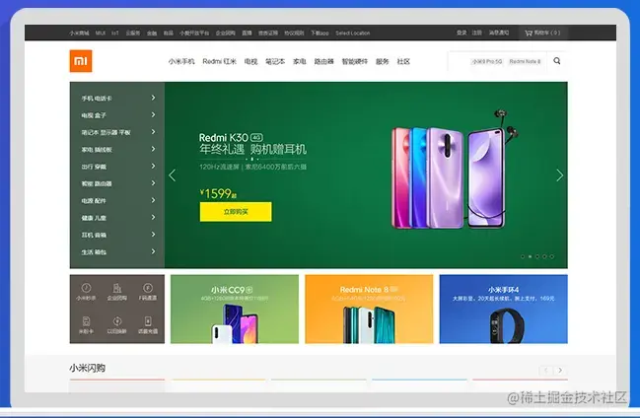
Task: Click Select Location in top bar
Action: click(x=353, y=34)
